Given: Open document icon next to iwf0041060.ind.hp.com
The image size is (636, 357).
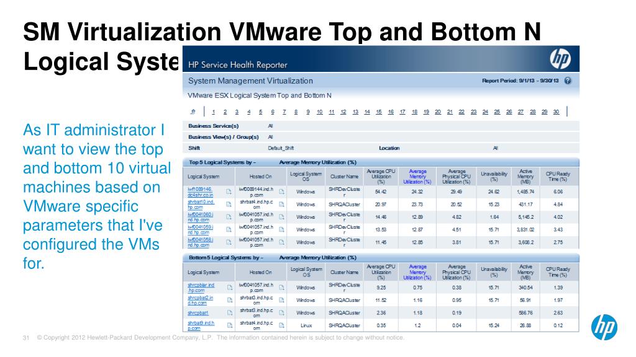Looking at the screenshot, I should tap(229, 217).
